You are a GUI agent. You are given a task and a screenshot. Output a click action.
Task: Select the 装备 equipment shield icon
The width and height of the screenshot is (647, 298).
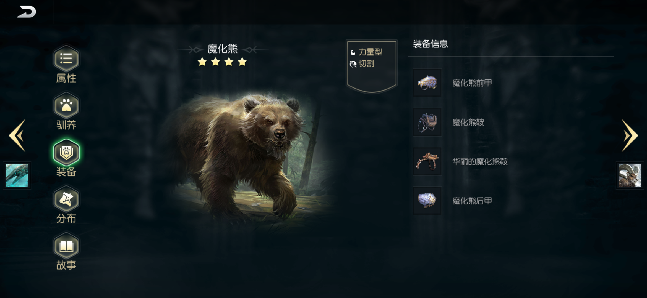(x=66, y=152)
